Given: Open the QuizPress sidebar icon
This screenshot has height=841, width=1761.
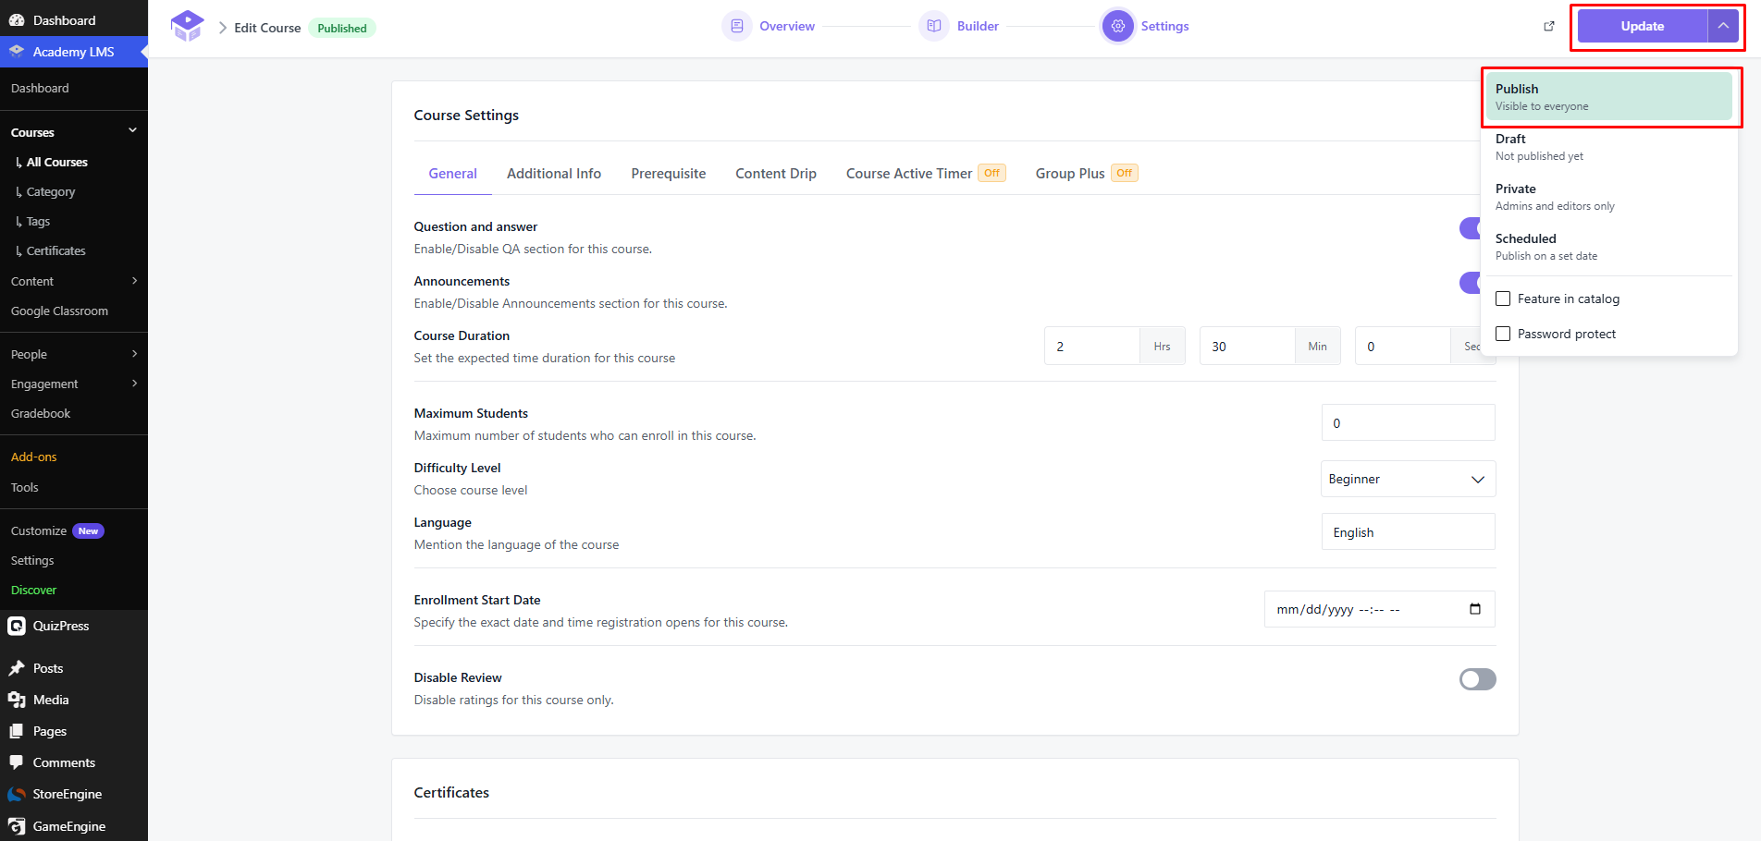Looking at the screenshot, I should click(x=17, y=626).
